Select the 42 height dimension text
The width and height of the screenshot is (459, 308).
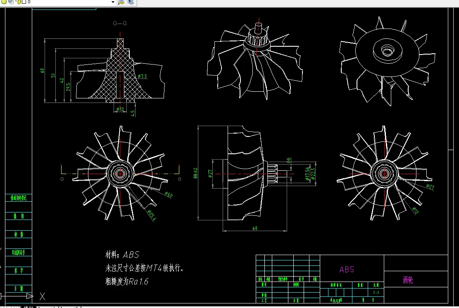coord(62,80)
